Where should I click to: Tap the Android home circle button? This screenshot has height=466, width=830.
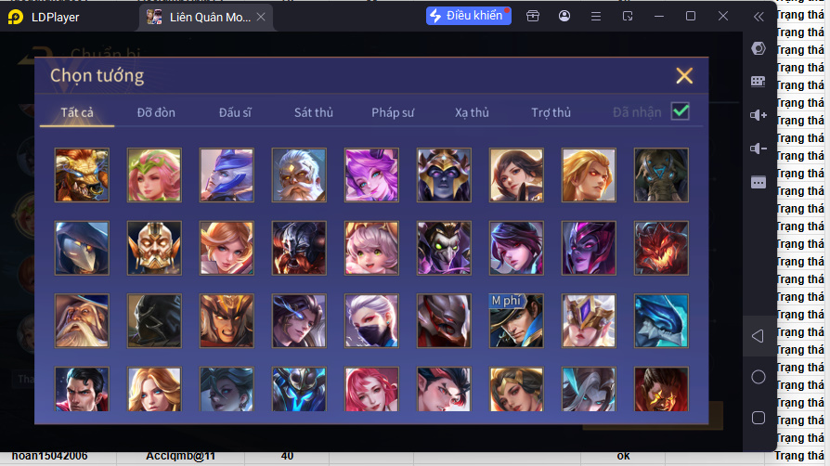(x=758, y=377)
